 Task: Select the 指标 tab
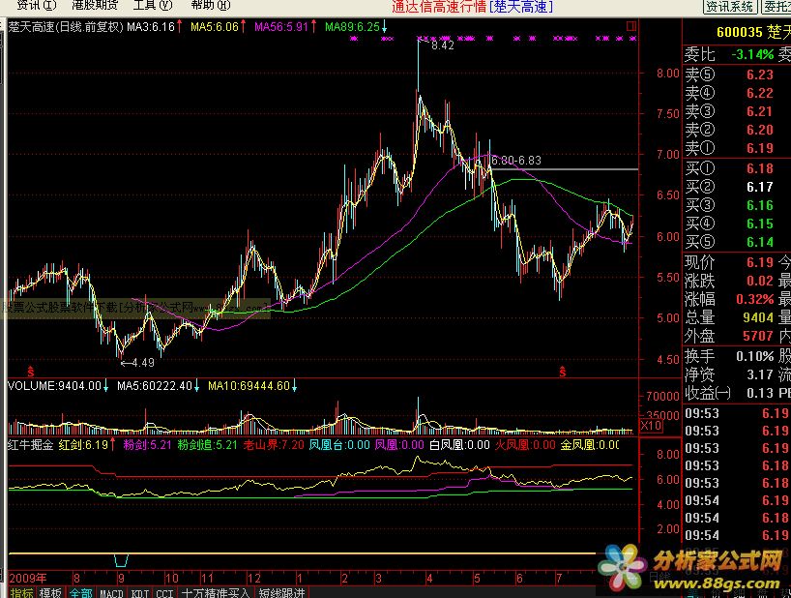point(21,592)
